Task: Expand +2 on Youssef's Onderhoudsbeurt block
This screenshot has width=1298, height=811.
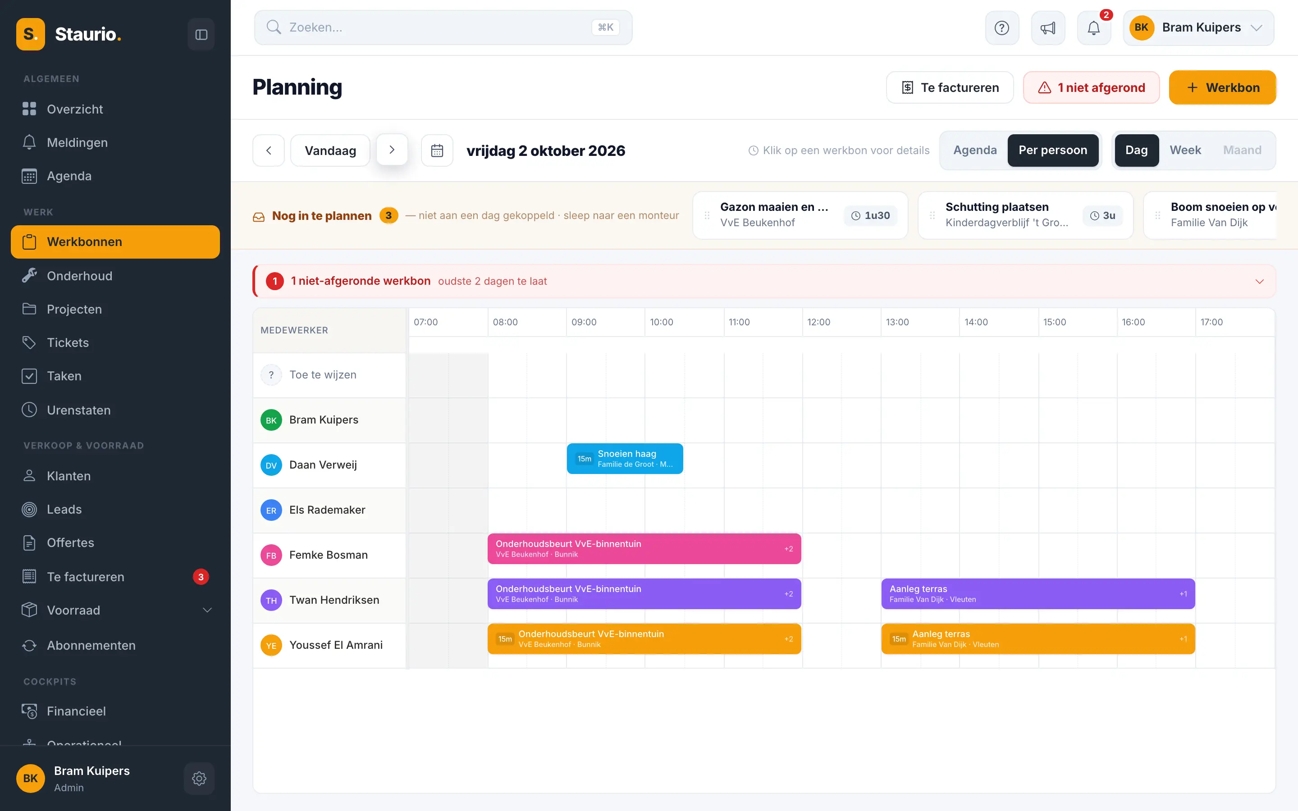Action: tap(788, 639)
